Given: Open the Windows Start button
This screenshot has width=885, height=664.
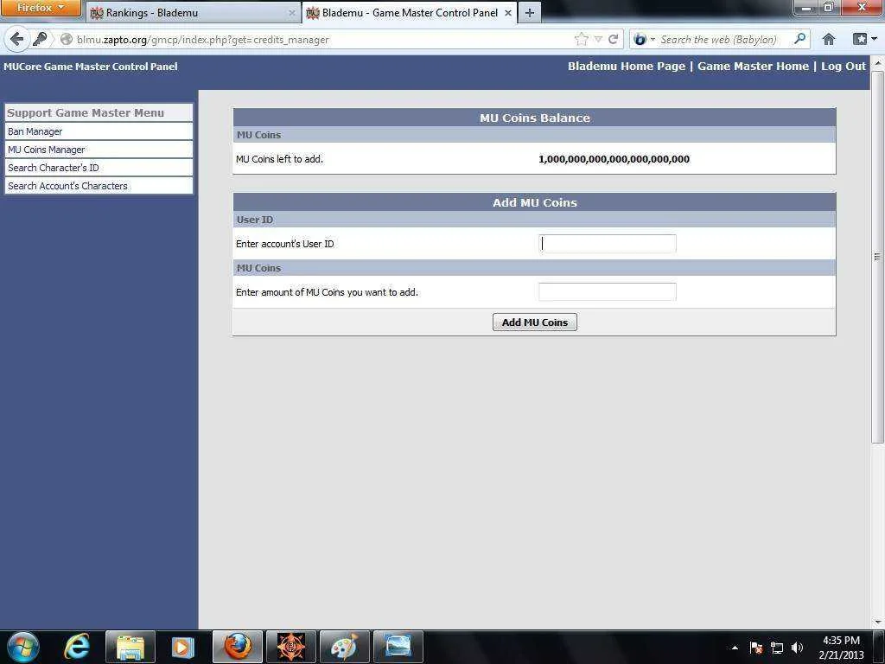Looking at the screenshot, I should tap(23, 647).
